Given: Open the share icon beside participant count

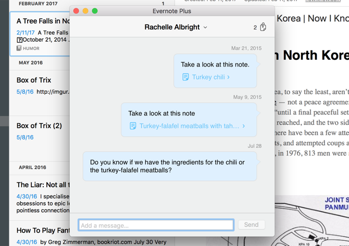Looking at the screenshot, I should (263, 27).
